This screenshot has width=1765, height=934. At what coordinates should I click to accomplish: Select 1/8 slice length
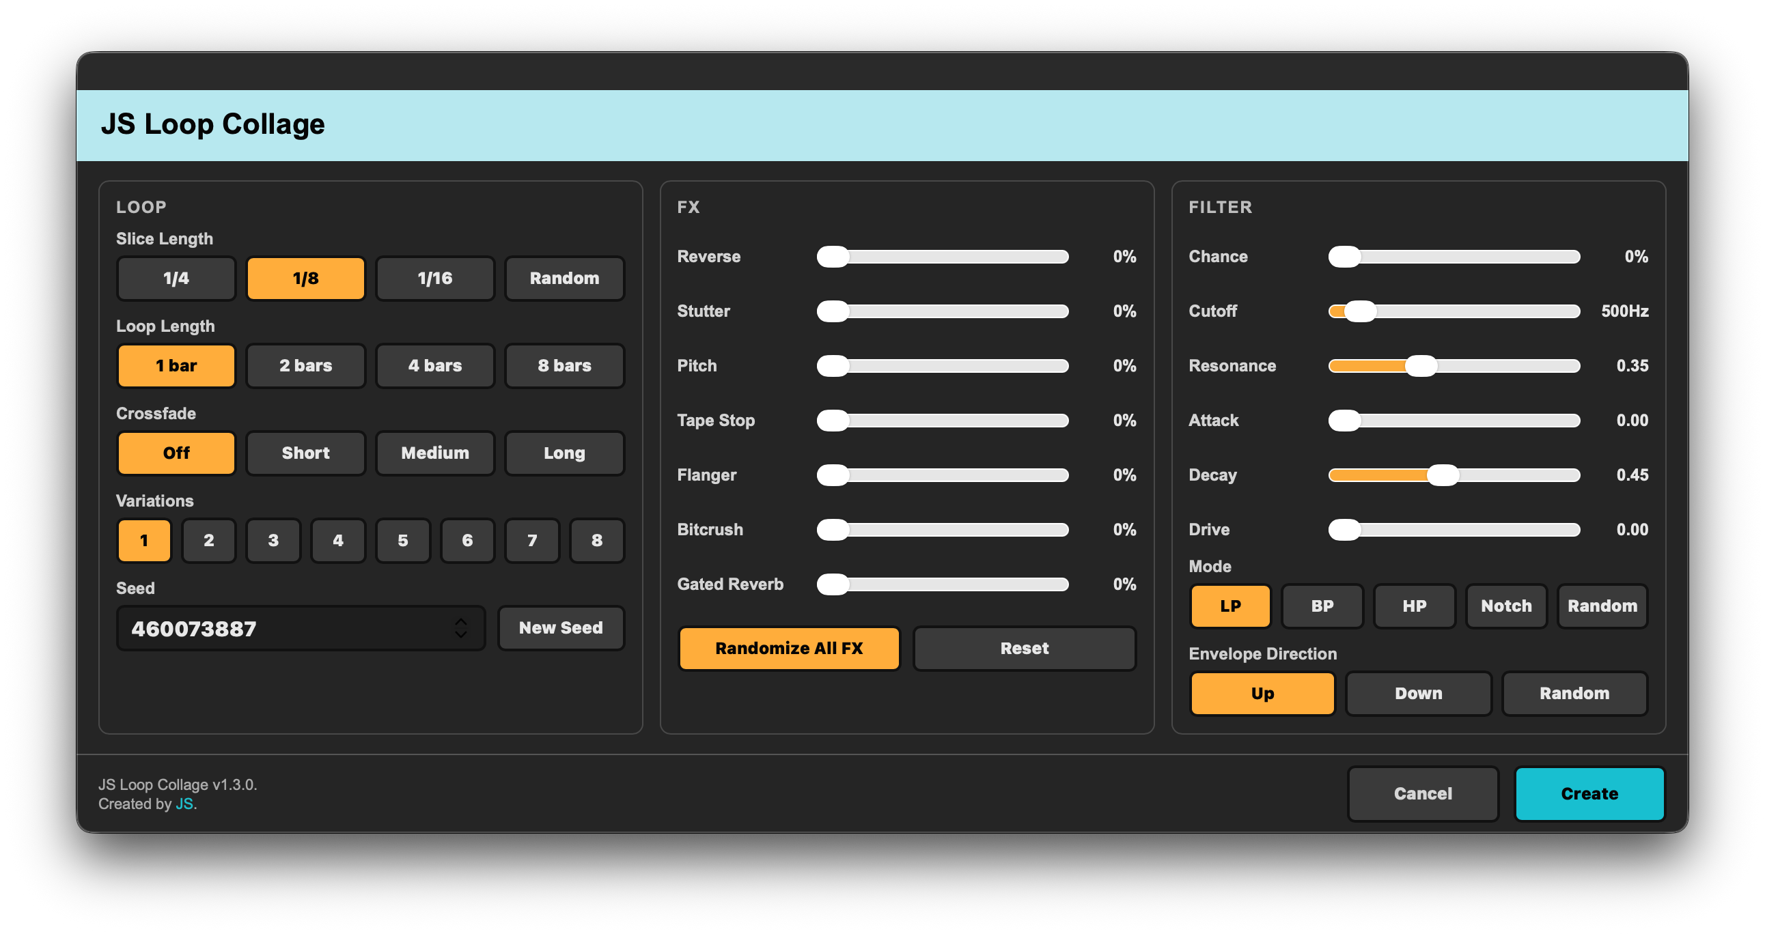click(305, 278)
